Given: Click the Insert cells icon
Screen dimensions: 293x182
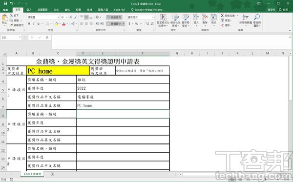Looking at the screenshot, I should tap(196, 18).
